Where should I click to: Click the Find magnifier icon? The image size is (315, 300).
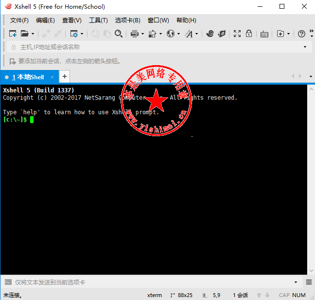click(119, 34)
